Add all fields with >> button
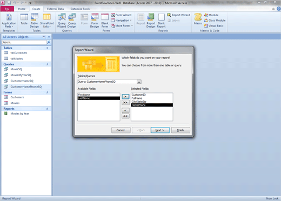 pyautogui.click(x=125, y=103)
